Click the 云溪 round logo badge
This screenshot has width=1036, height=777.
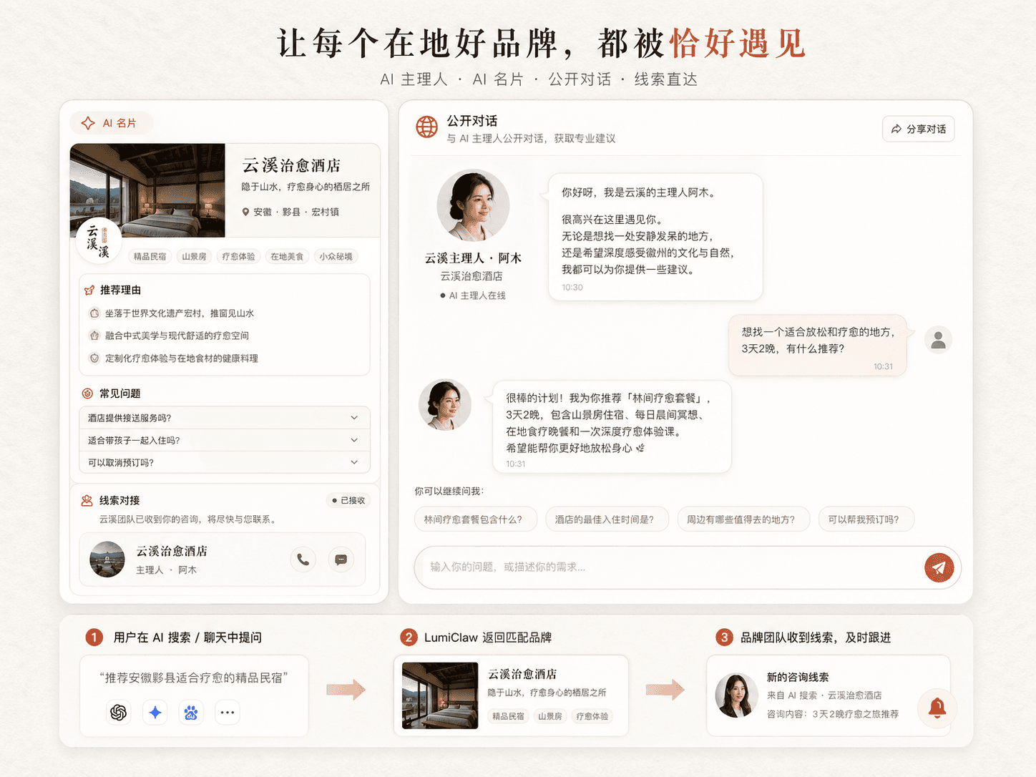99,240
